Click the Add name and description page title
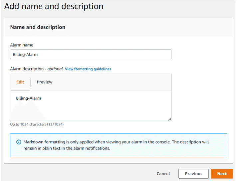This screenshot has height=182, width=237. (54, 6)
